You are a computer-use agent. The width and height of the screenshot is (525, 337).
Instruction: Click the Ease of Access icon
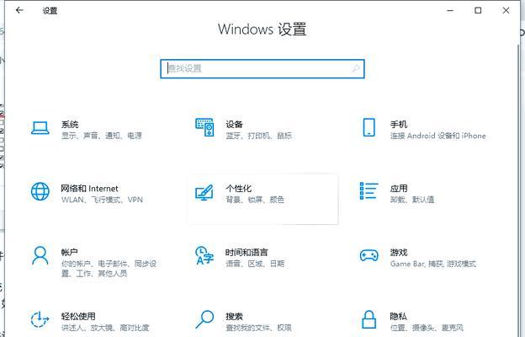(40, 319)
